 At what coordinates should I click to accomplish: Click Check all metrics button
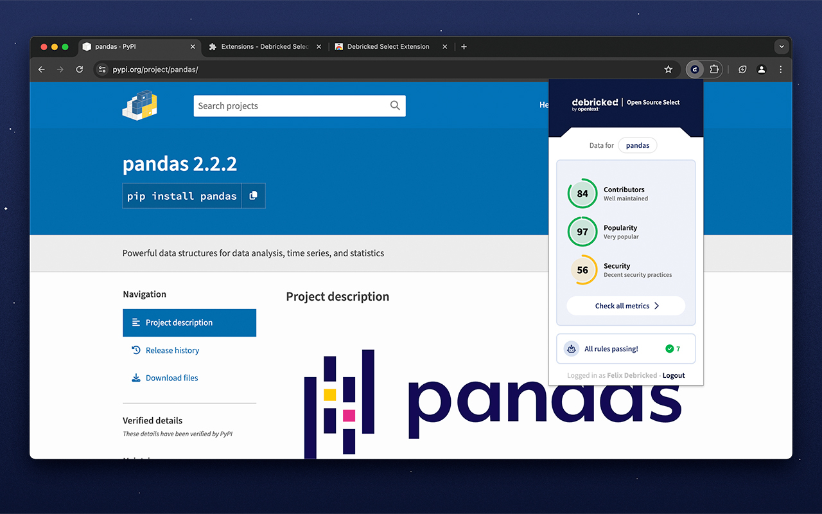click(x=626, y=306)
